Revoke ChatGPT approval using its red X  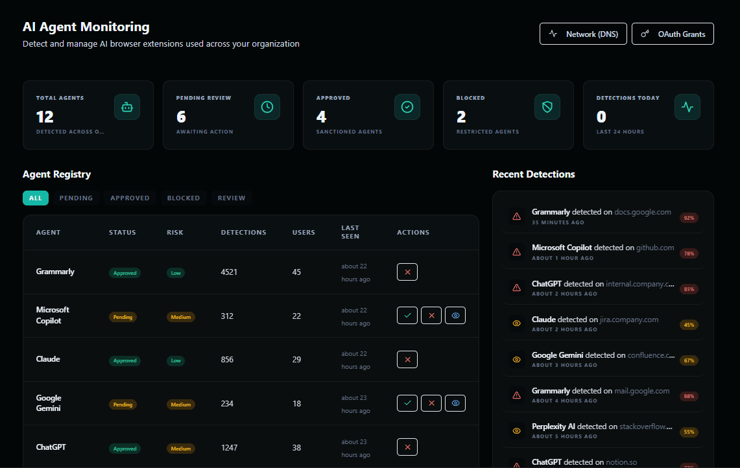click(407, 447)
